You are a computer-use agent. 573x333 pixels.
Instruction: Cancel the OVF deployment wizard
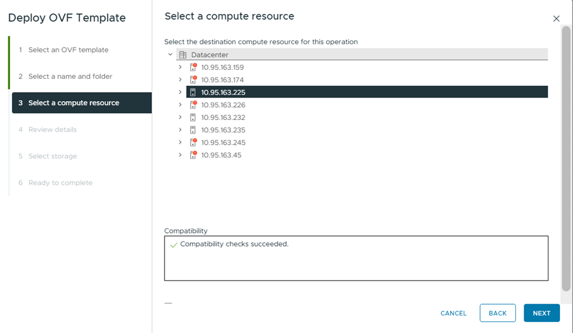point(453,313)
